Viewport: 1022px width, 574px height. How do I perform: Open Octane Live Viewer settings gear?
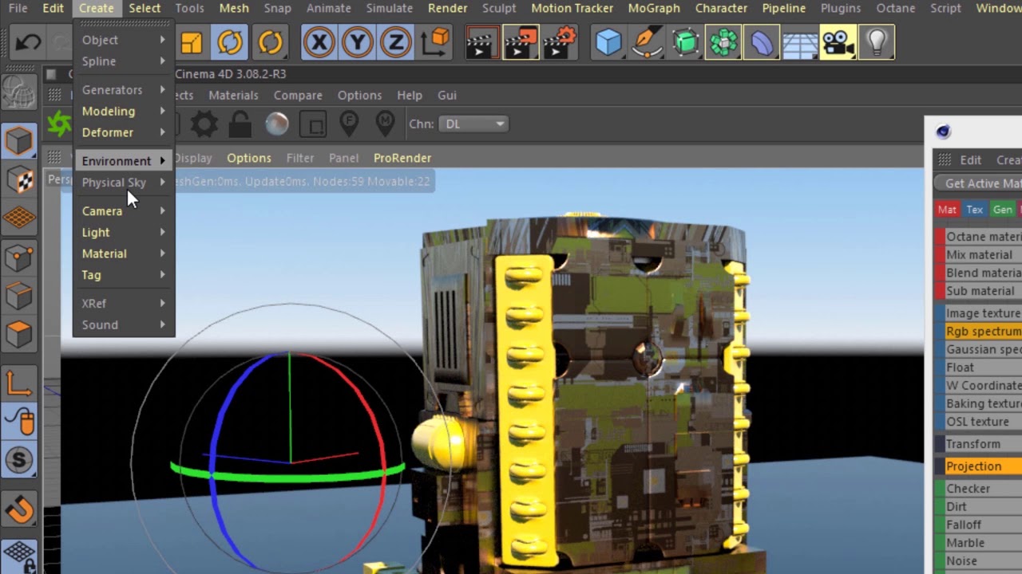tap(204, 124)
